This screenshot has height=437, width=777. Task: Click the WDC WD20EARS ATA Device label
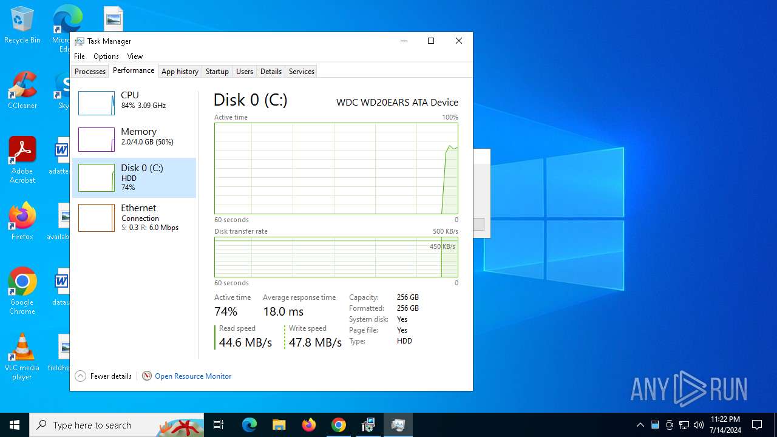pos(397,103)
